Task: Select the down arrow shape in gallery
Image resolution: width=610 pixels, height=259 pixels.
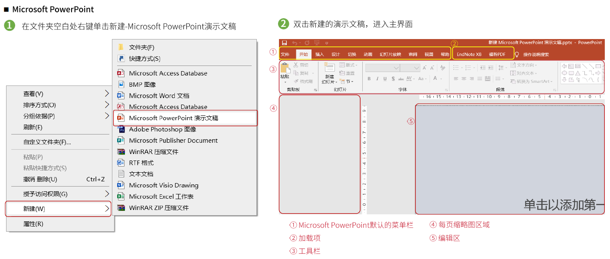Action: [x=564, y=80]
